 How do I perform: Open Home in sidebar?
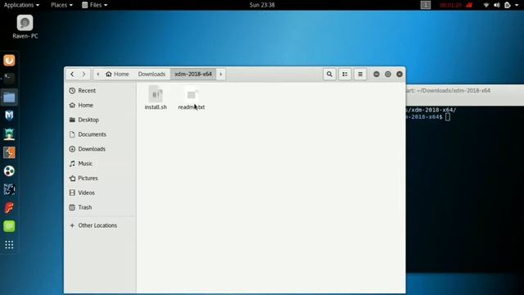100,105
